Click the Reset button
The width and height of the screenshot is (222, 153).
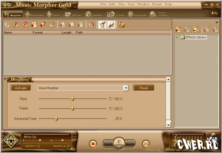pos(144,88)
